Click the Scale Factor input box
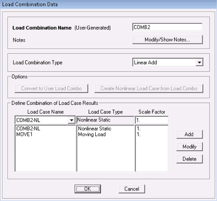 point(151,120)
